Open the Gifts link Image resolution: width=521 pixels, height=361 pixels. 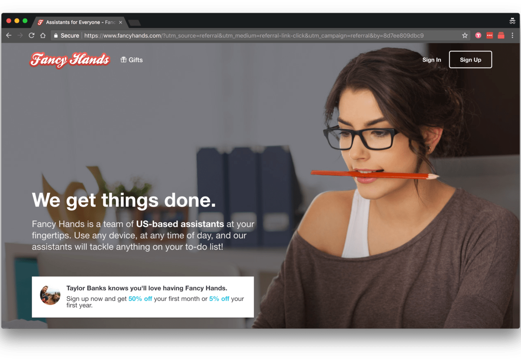(131, 60)
